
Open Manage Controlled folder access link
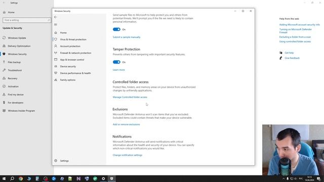pyautogui.click(x=130, y=97)
